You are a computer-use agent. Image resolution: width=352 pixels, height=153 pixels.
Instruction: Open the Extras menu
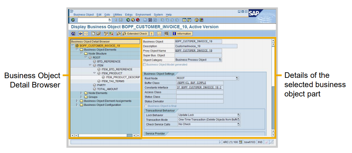click(x=129, y=15)
